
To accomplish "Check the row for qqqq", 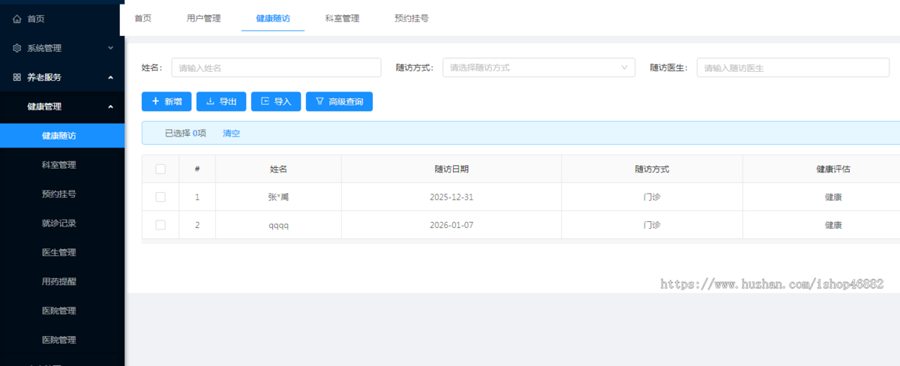I will [x=160, y=225].
